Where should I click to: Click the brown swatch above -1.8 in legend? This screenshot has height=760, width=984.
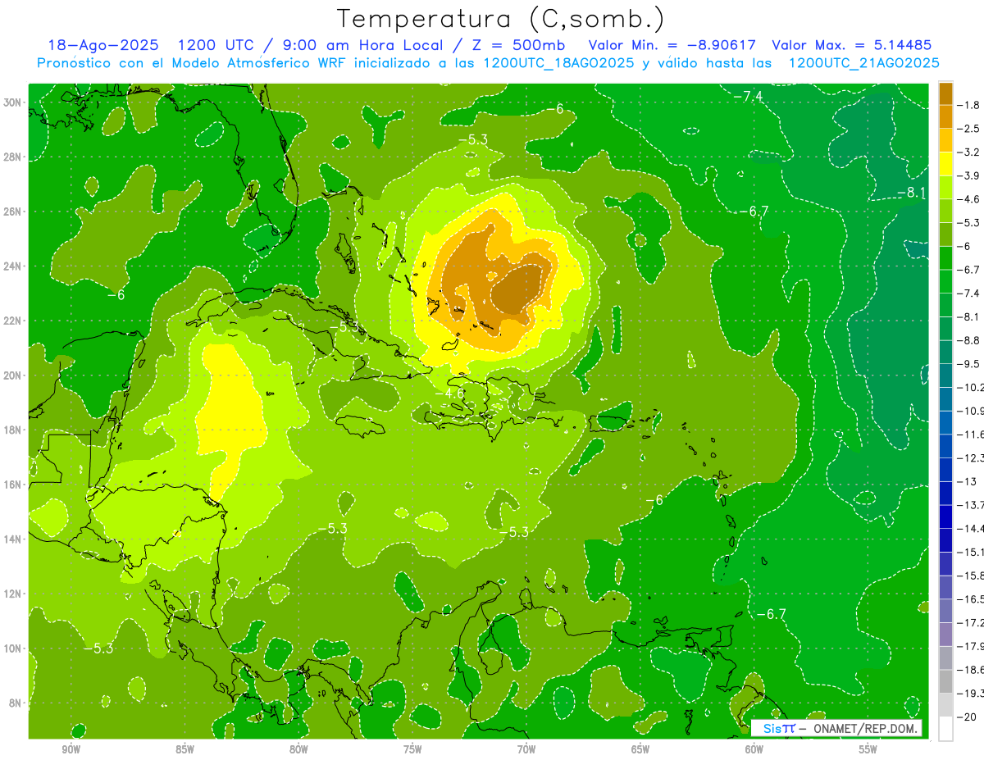click(945, 93)
